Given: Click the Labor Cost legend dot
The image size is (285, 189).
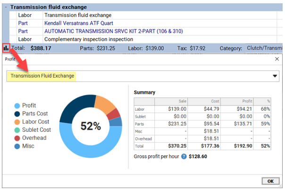Looking at the screenshot, I should pos(17,122).
